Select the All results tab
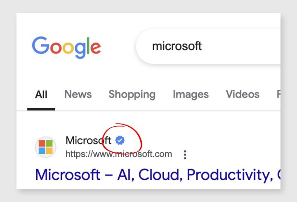Screen dimensions: 297x202 (41, 94)
